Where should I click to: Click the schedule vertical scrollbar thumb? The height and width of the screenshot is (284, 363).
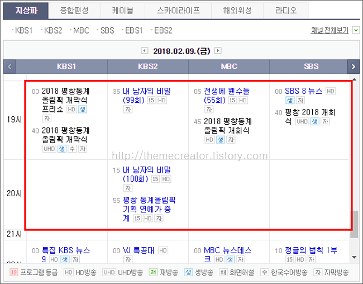point(354,224)
